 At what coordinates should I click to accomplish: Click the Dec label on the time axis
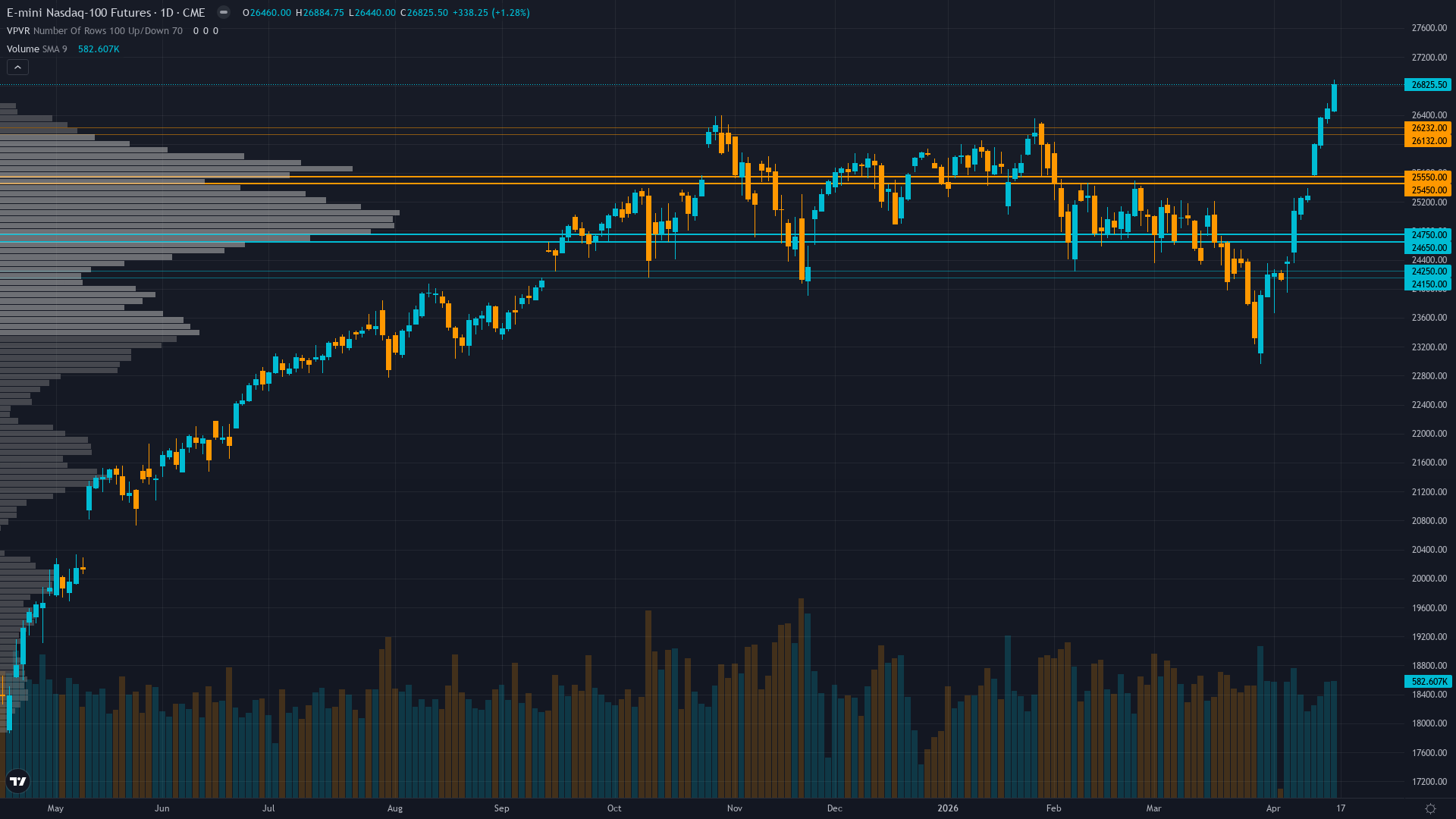click(x=834, y=808)
